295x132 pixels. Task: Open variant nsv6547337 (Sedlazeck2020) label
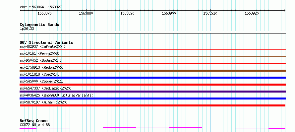[46, 88]
